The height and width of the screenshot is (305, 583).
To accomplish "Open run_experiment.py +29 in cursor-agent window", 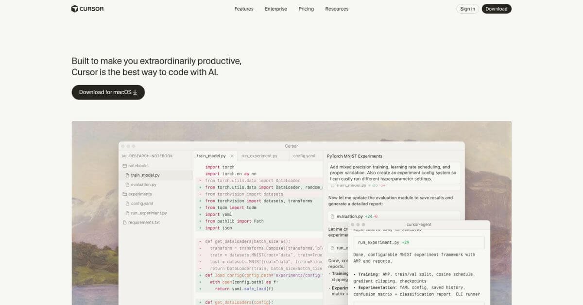I will [x=419, y=242].
